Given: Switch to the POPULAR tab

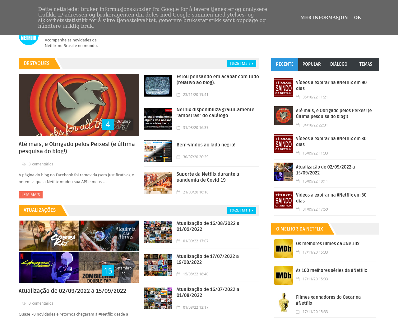Looking at the screenshot, I should (x=312, y=64).
